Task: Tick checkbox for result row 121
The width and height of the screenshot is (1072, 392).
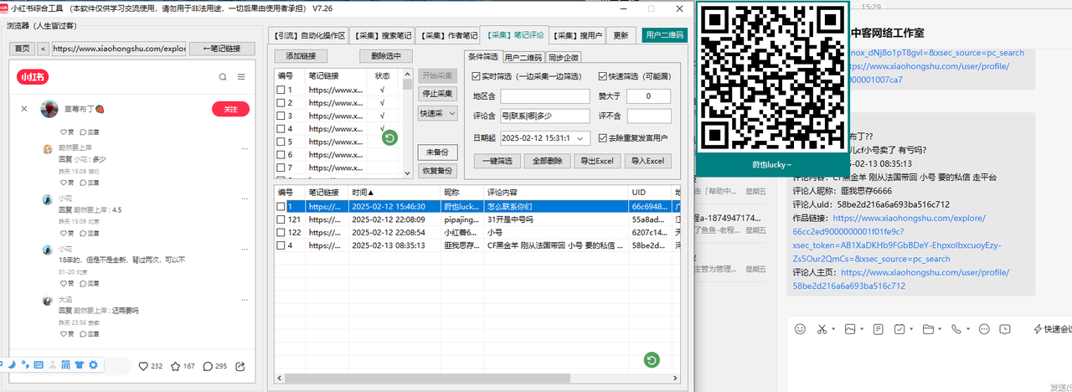Action: point(281,219)
